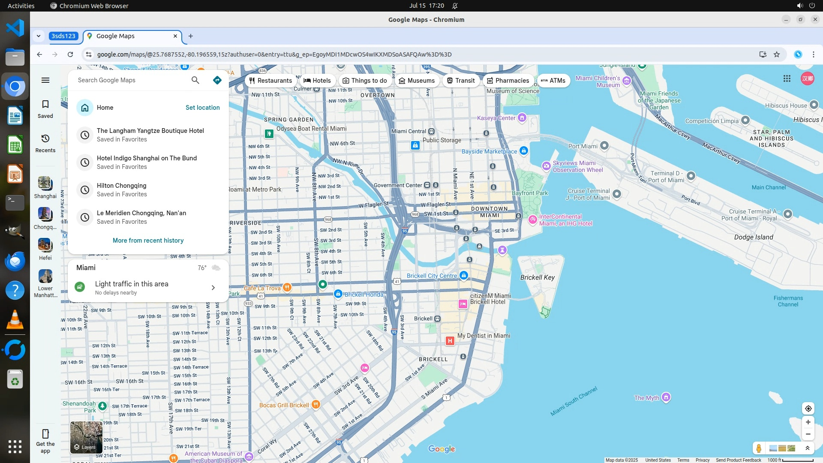Open the Recents history icon
823x463 pixels.
pyautogui.click(x=45, y=143)
